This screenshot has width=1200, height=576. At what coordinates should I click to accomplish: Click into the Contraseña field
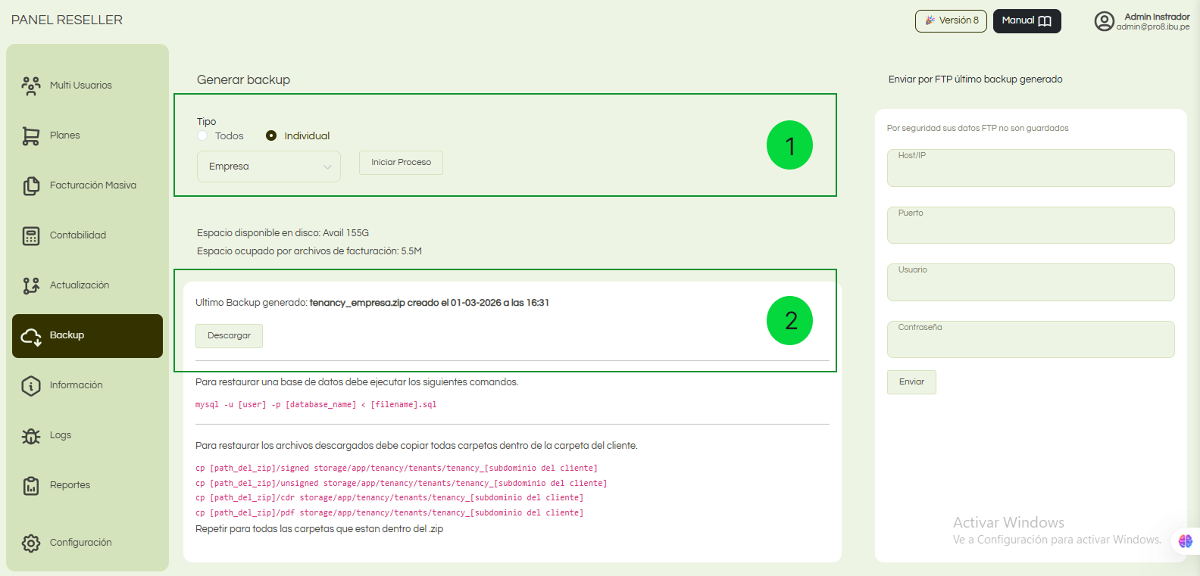[1030, 342]
